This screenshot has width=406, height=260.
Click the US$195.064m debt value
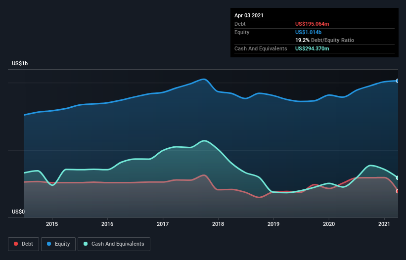click(312, 24)
